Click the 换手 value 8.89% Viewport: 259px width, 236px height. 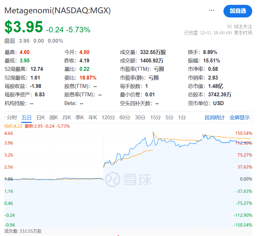[210, 52]
